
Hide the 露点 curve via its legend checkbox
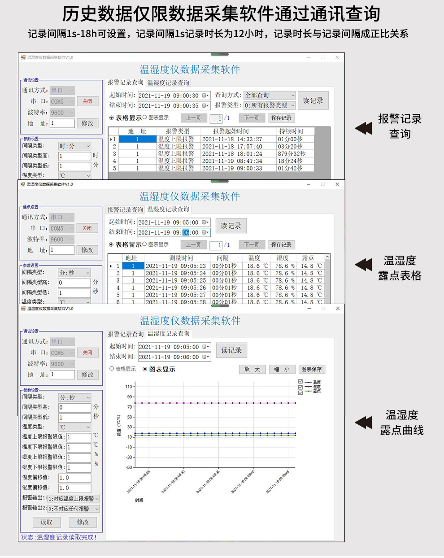pyautogui.click(x=300, y=392)
